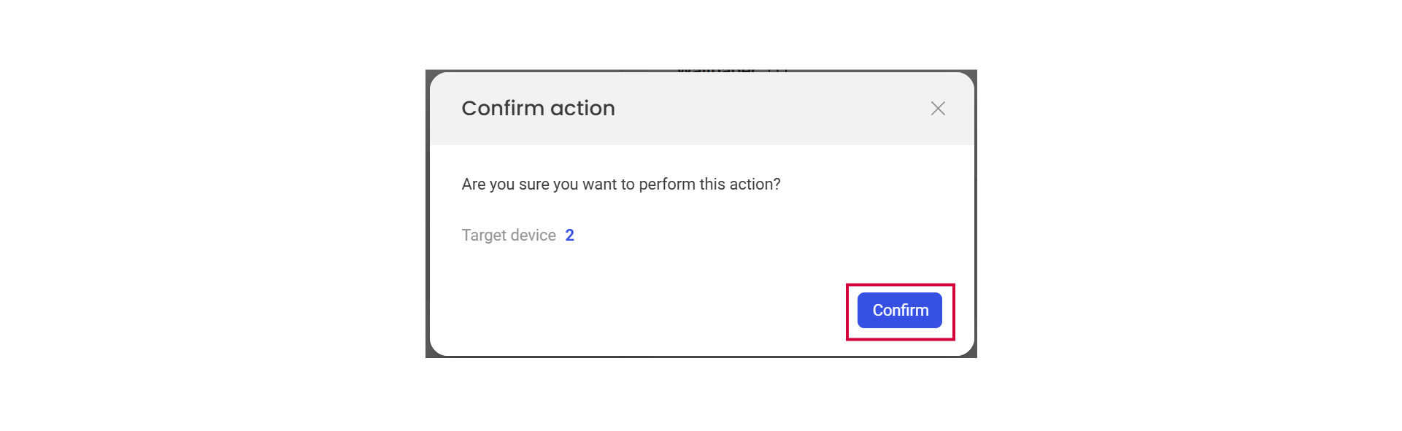Screen dimensions: 1402x431
Task: Click the "Target device" label
Action: [509, 236]
